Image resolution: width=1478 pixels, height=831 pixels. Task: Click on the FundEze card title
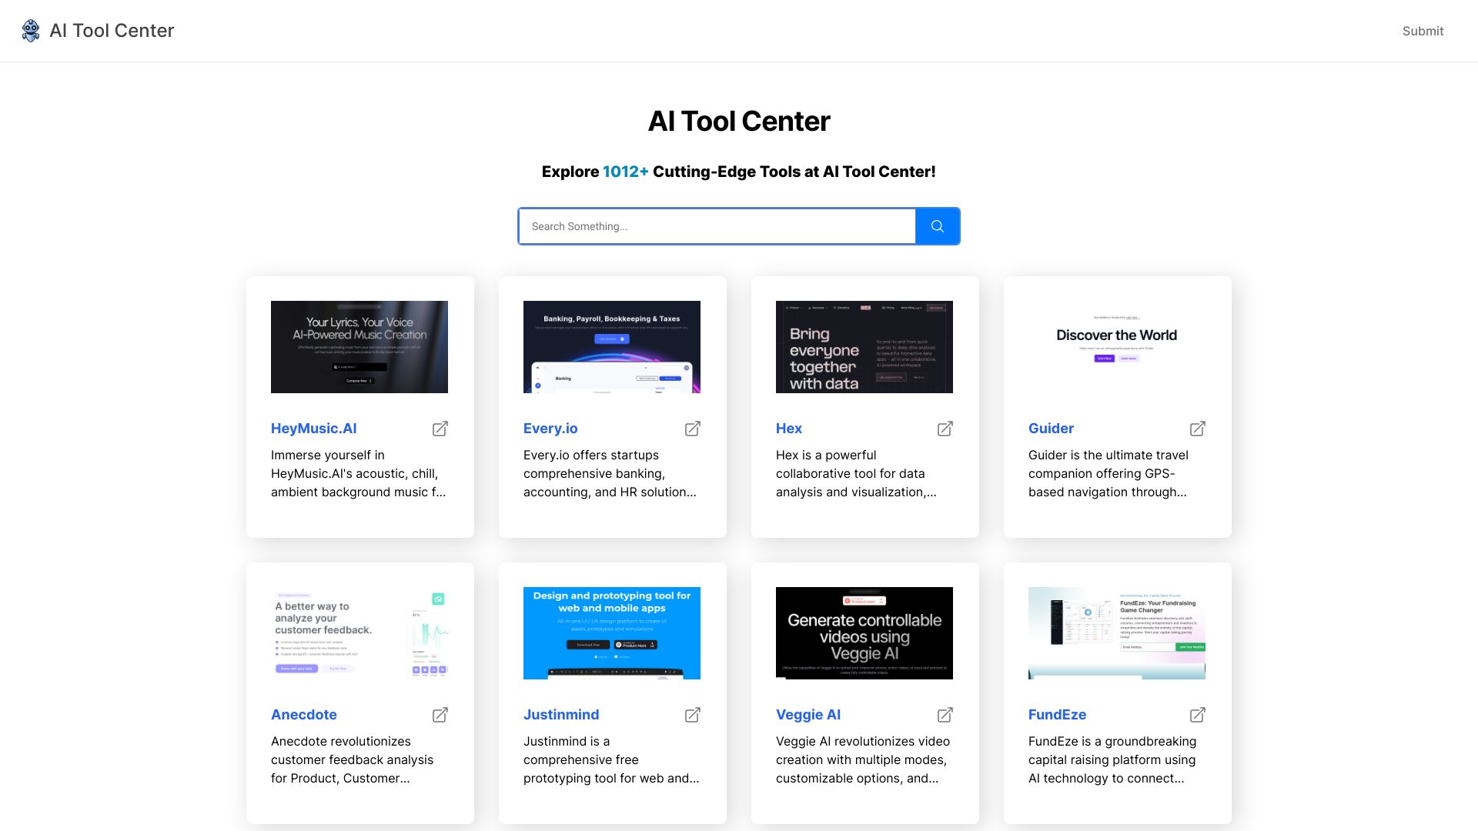coord(1057,713)
